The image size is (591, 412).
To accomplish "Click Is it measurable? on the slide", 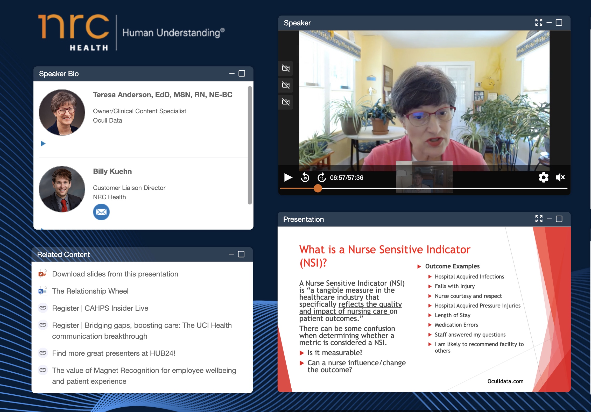I will coord(335,353).
